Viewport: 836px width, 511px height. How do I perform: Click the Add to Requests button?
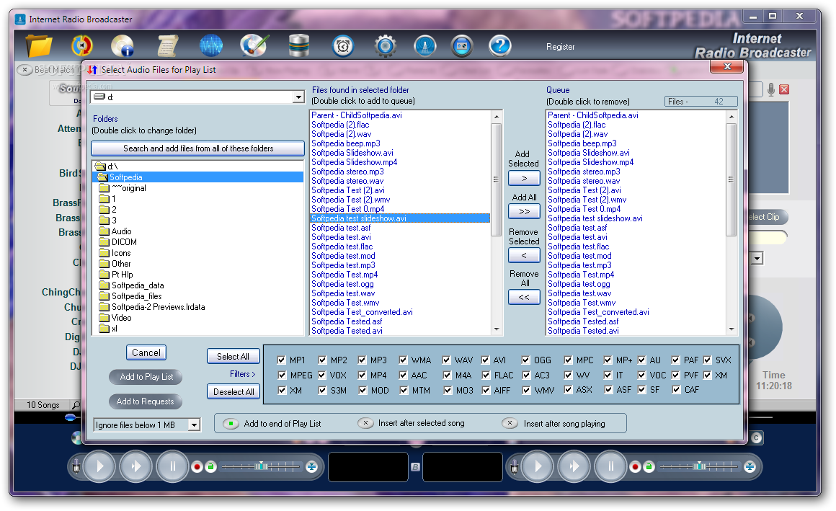[145, 401]
